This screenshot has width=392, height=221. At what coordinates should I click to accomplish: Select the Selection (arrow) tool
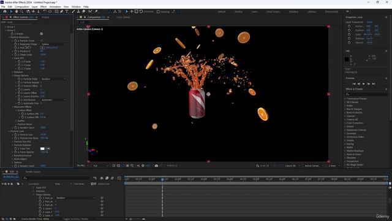[x=11, y=12]
